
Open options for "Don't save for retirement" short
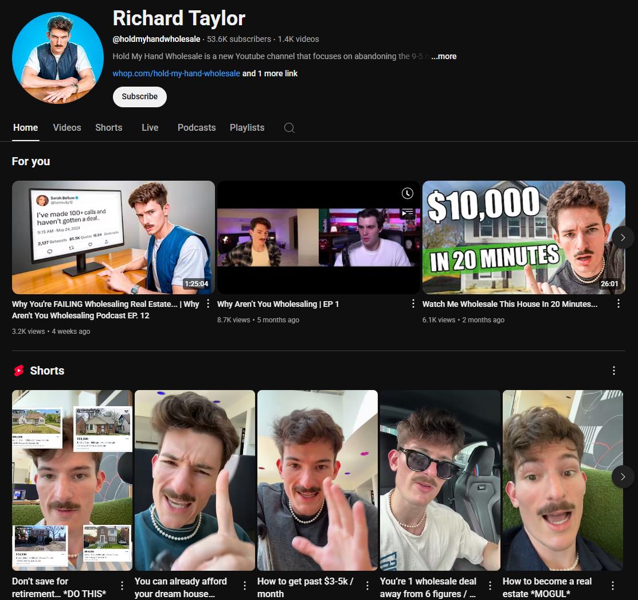121,586
